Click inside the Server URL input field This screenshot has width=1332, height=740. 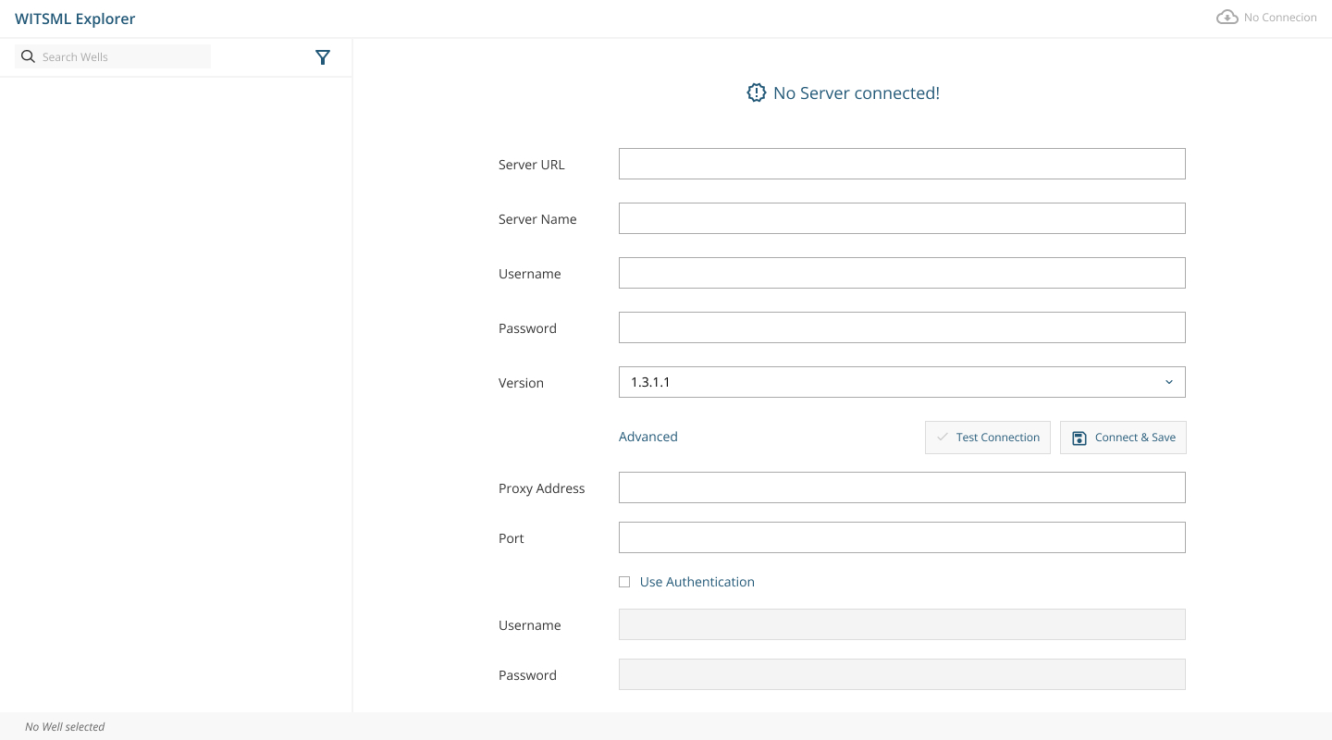point(902,163)
